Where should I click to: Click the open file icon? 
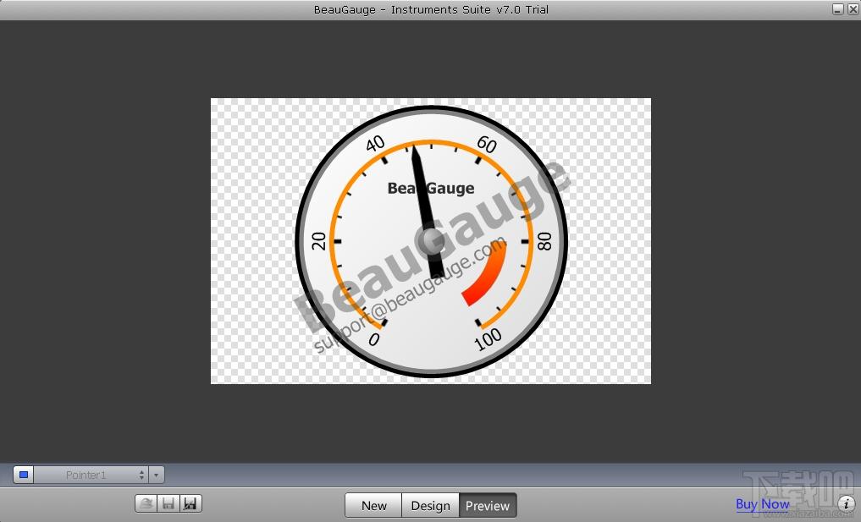[x=146, y=503]
